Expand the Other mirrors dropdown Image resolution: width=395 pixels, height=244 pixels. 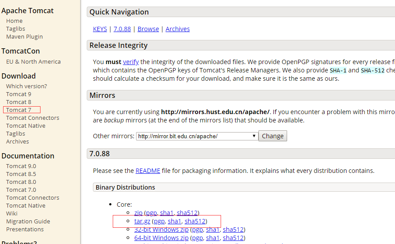[x=197, y=136]
